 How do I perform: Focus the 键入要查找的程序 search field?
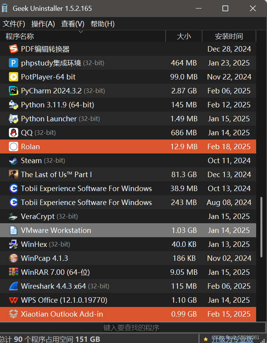pyautogui.click(x=131, y=327)
